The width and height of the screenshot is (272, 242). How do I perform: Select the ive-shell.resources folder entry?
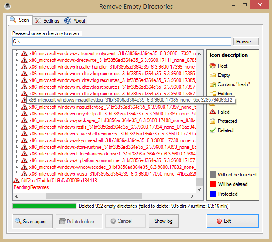(113, 134)
